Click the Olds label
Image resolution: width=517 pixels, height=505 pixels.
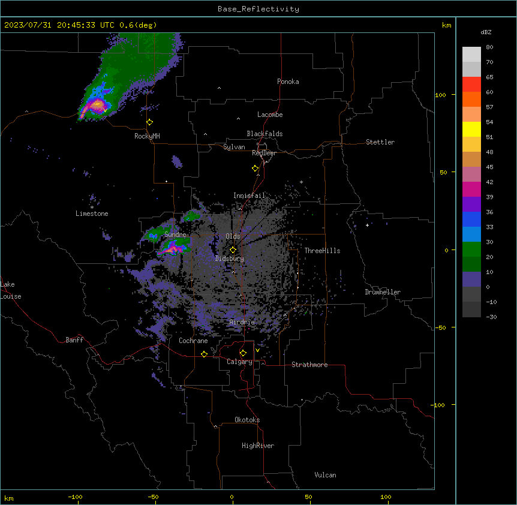pyautogui.click(x=233, y=236)
